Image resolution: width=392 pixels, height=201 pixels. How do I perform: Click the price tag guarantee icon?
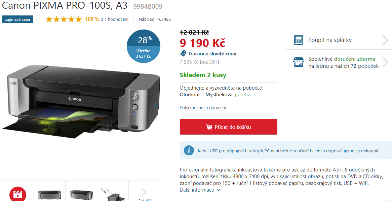coord(183,53)
